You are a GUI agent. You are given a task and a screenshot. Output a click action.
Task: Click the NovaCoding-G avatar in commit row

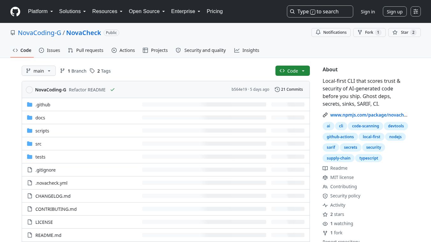pos(29,90)
